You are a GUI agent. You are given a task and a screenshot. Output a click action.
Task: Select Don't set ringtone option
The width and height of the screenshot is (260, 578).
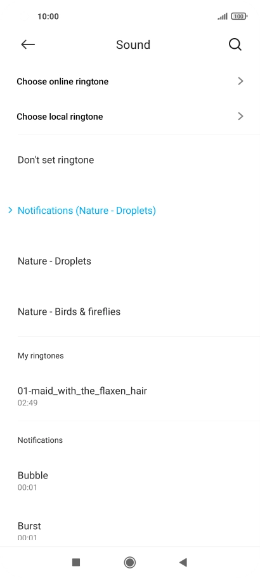[x=130, y=160]
